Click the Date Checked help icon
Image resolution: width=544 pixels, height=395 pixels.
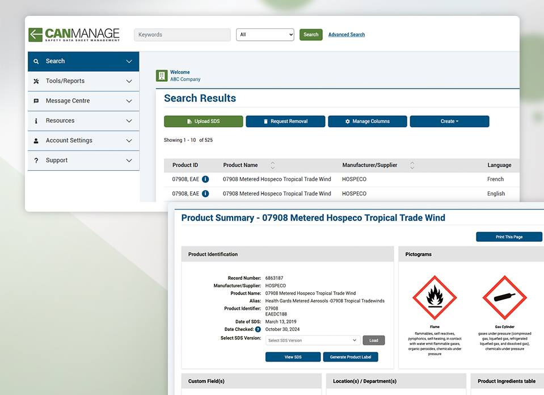click(x=258, y=329)
